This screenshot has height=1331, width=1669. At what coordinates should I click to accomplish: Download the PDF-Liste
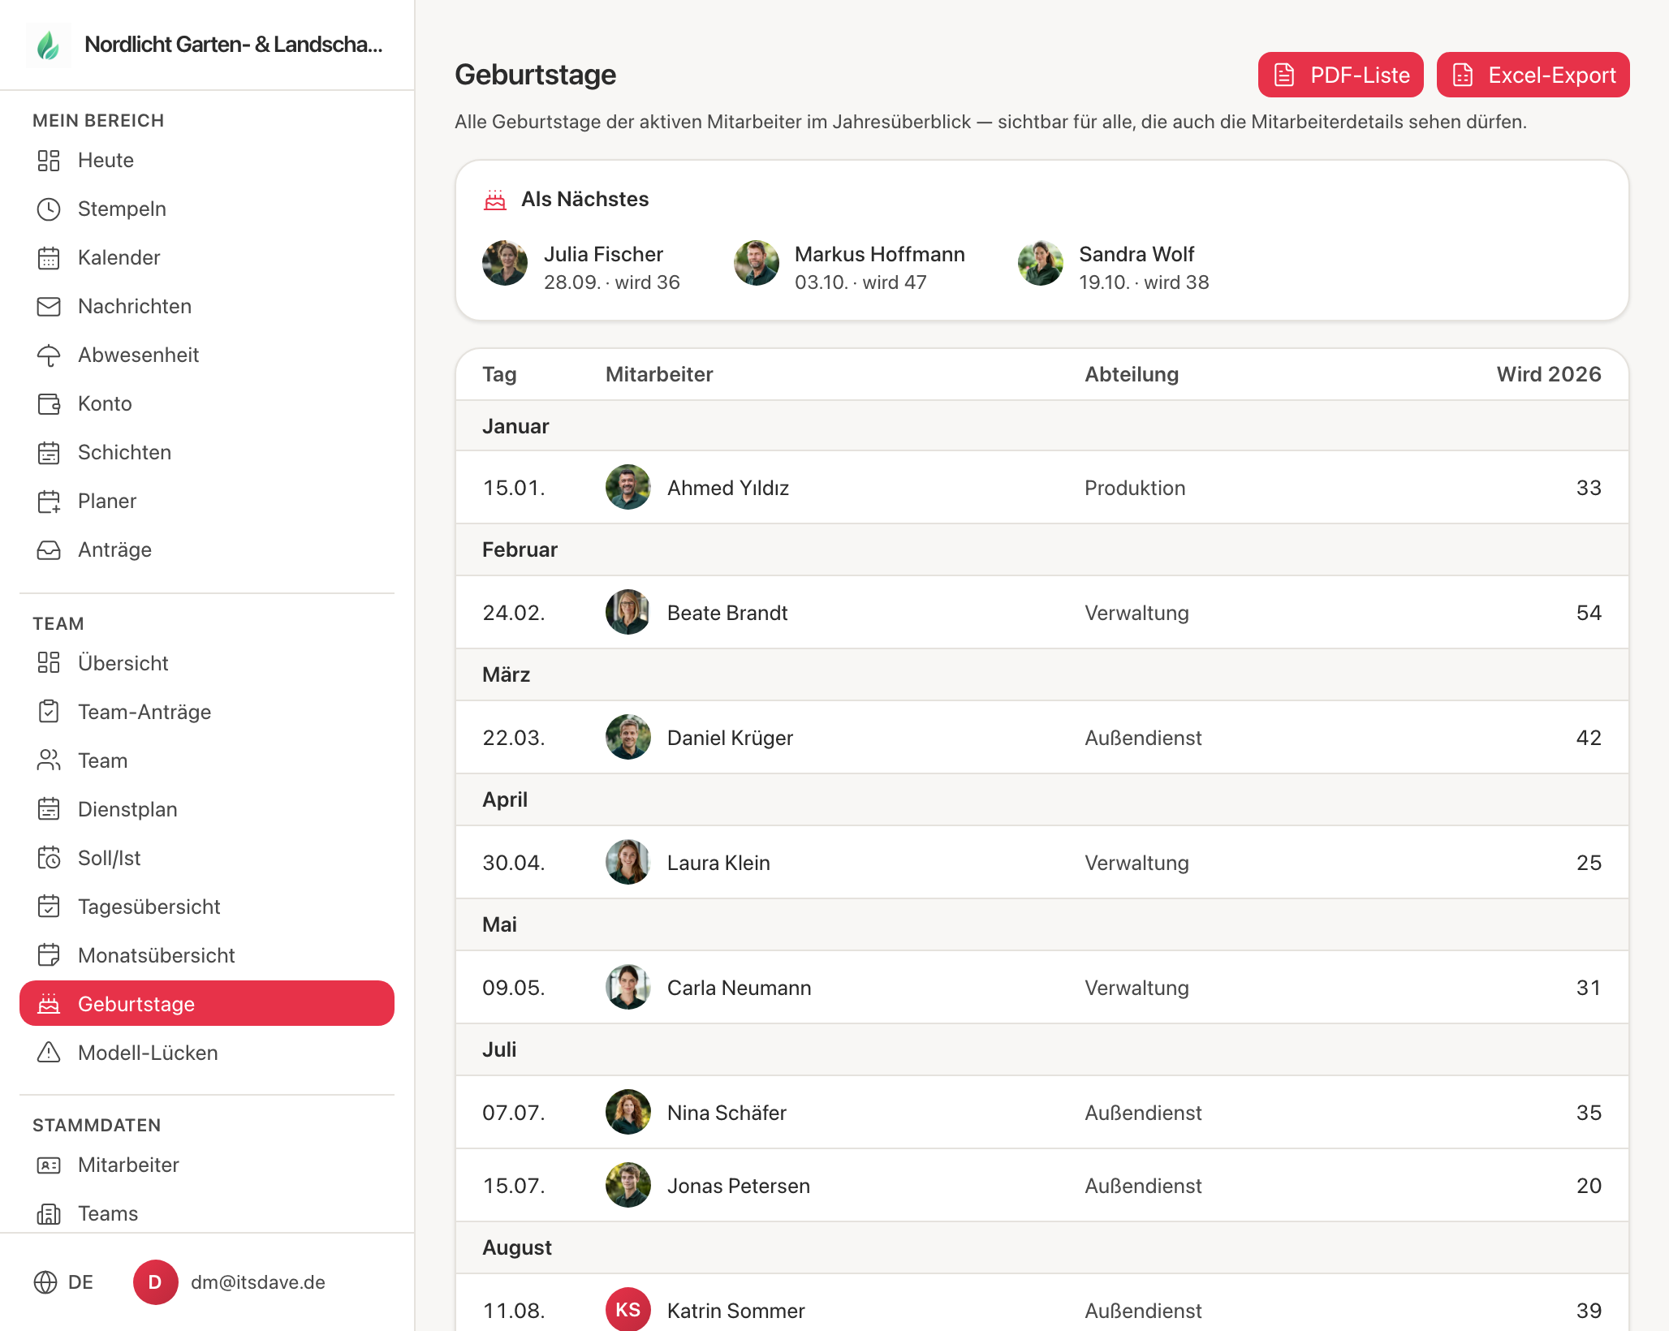point(1341,75)
